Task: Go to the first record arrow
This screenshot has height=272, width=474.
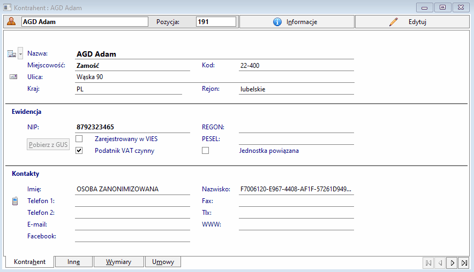Action: 428,263
